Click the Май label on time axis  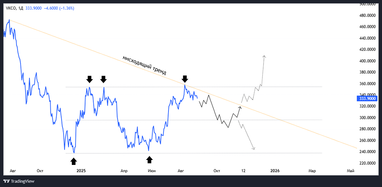pyautogui.click(x=350, y=171)
